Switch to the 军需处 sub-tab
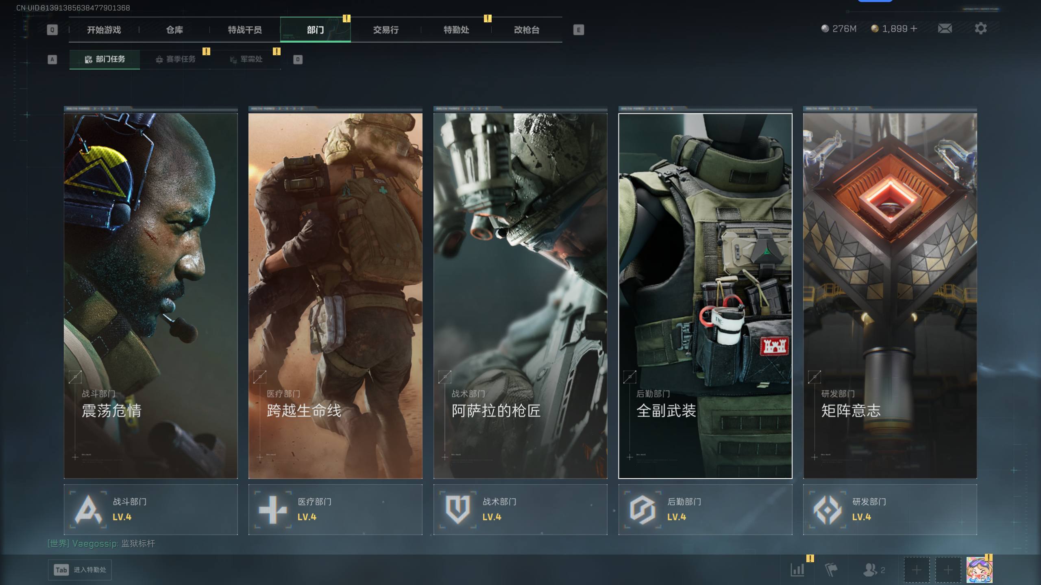The height and width of the screenshot is (585, 1041). point(246,59)
